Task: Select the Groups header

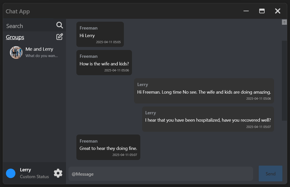Action: 15,37
